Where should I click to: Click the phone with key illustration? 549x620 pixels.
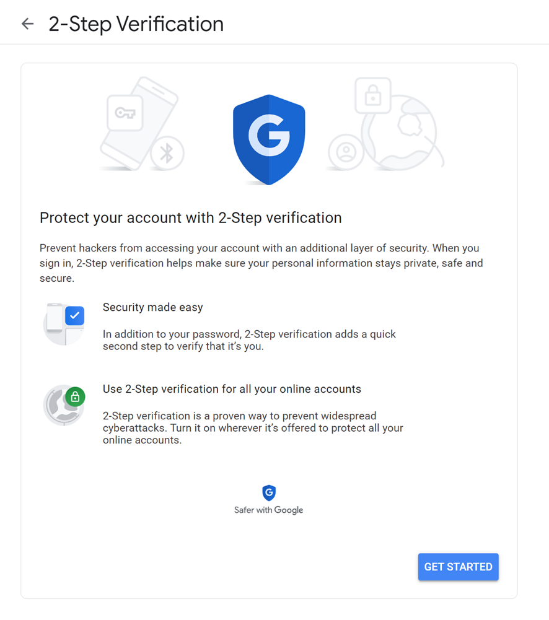[x=138, y=121]
